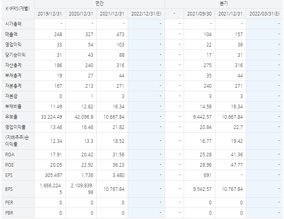Click the BPS value 2,109,839.98
Screen dimensions: 284x219
pos(82,189)
